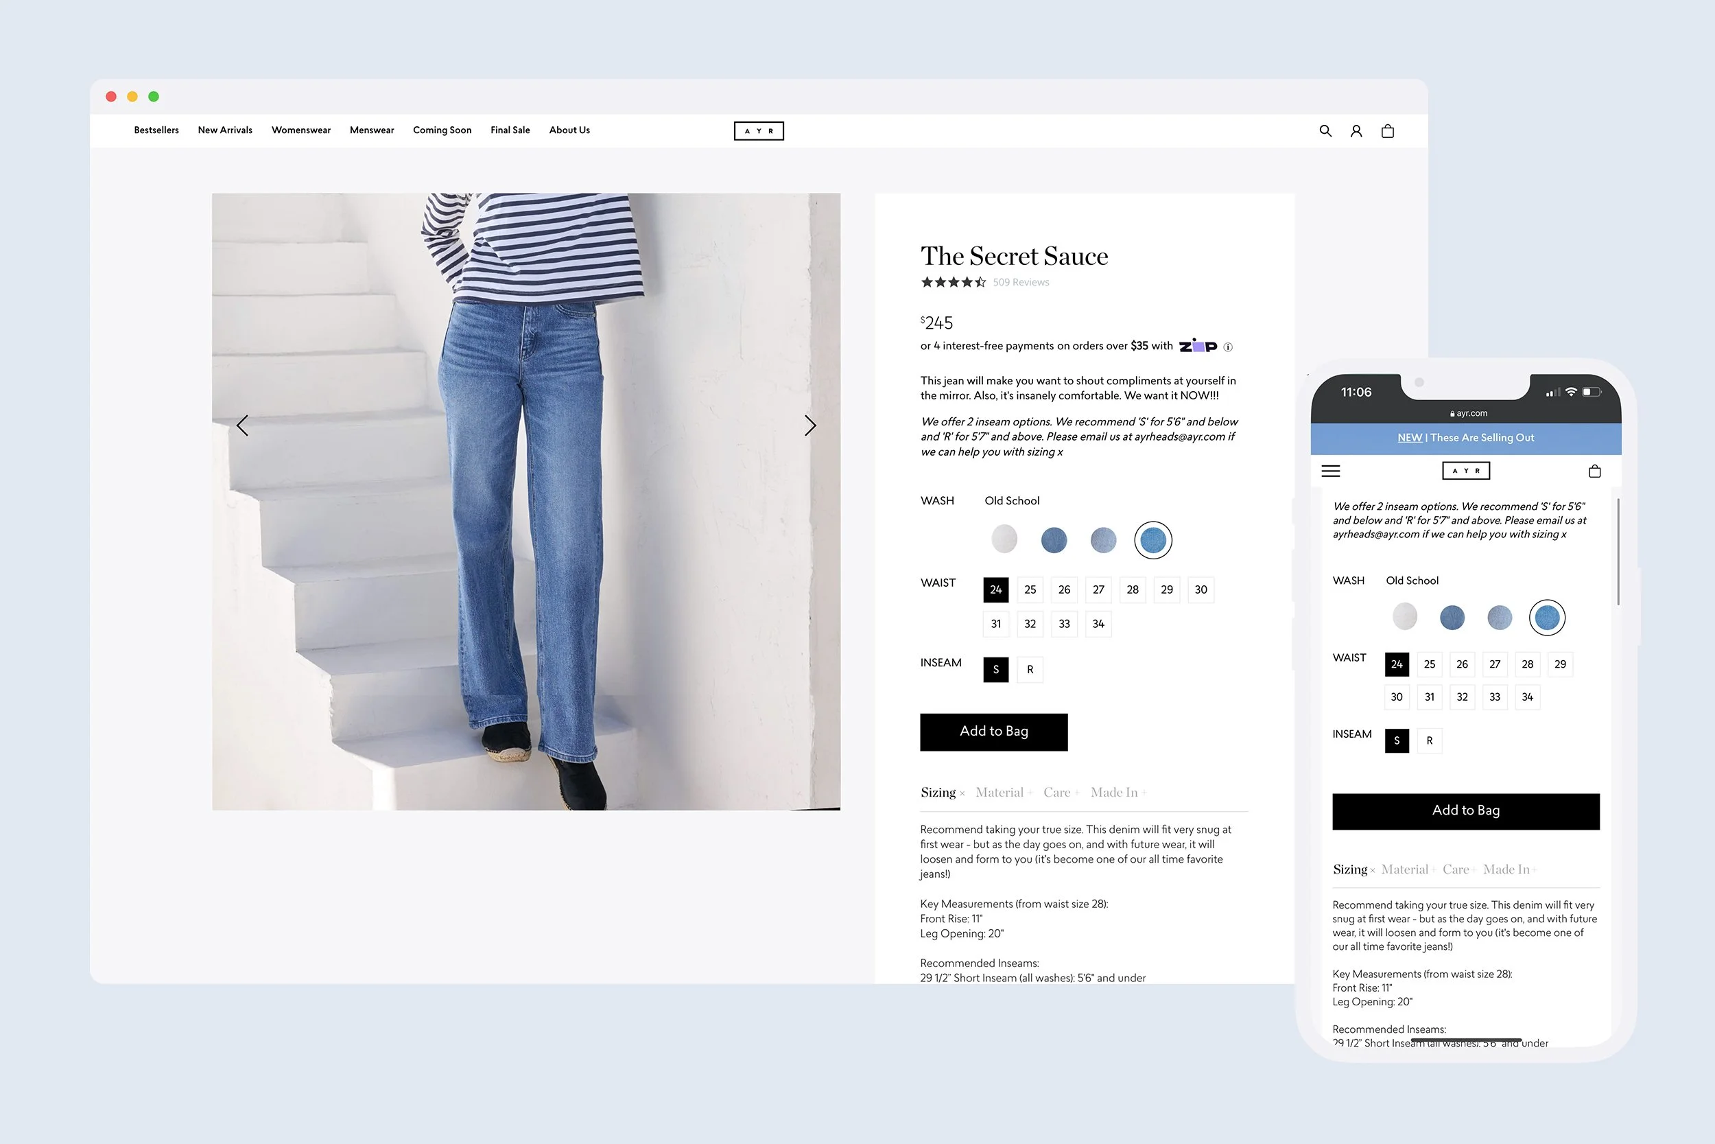
Task: Show the previous product photo arrow
Action: [243, 425]
